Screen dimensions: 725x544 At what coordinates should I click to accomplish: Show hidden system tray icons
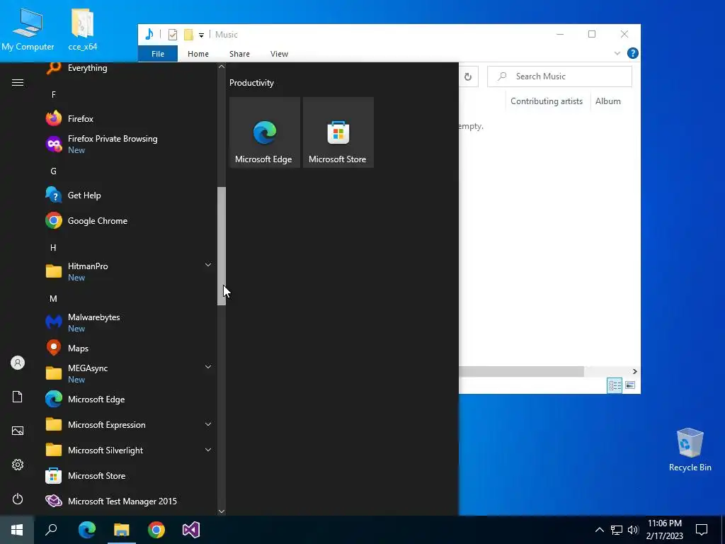599,530
